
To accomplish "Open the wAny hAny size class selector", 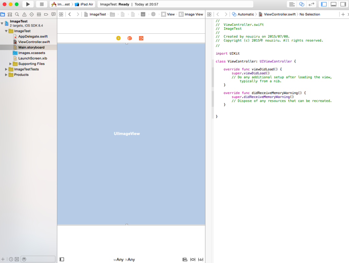I will [x=124, y=260].
